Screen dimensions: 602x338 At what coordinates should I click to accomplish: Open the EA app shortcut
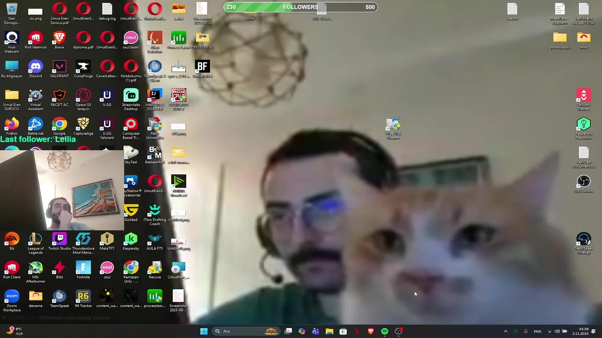click(12, 242)
